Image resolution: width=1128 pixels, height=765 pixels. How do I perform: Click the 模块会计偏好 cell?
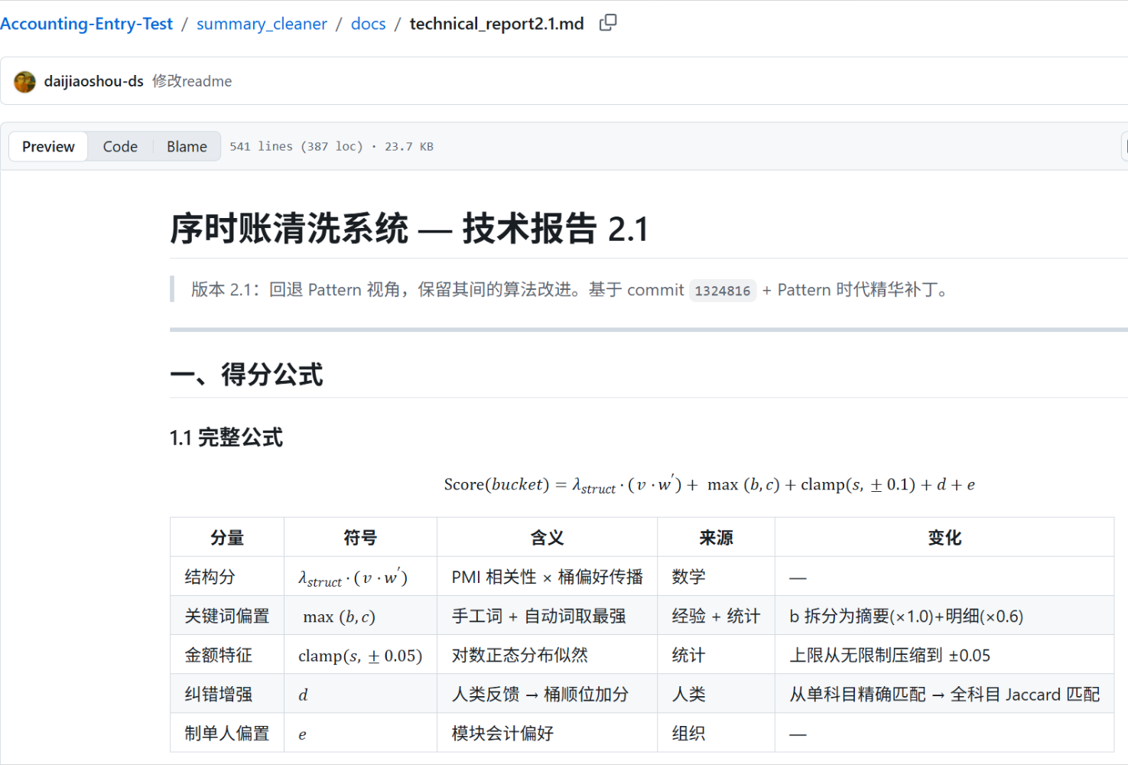[x=547, y=733]
